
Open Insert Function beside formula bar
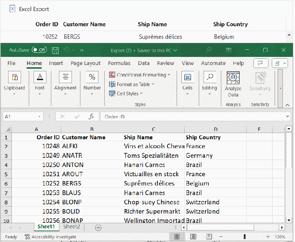91,116
